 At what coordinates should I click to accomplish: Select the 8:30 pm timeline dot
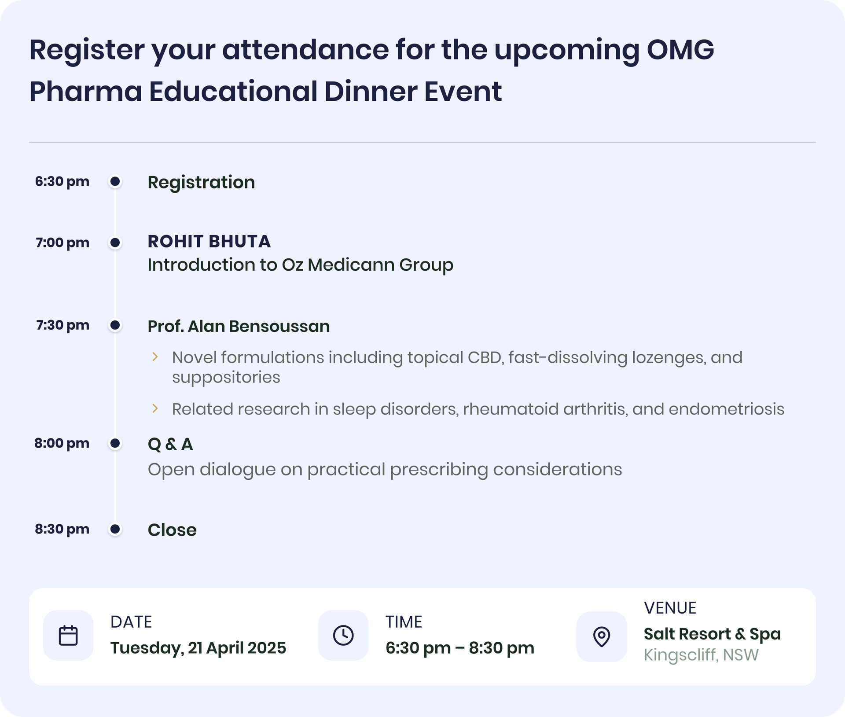coord(115,529)
